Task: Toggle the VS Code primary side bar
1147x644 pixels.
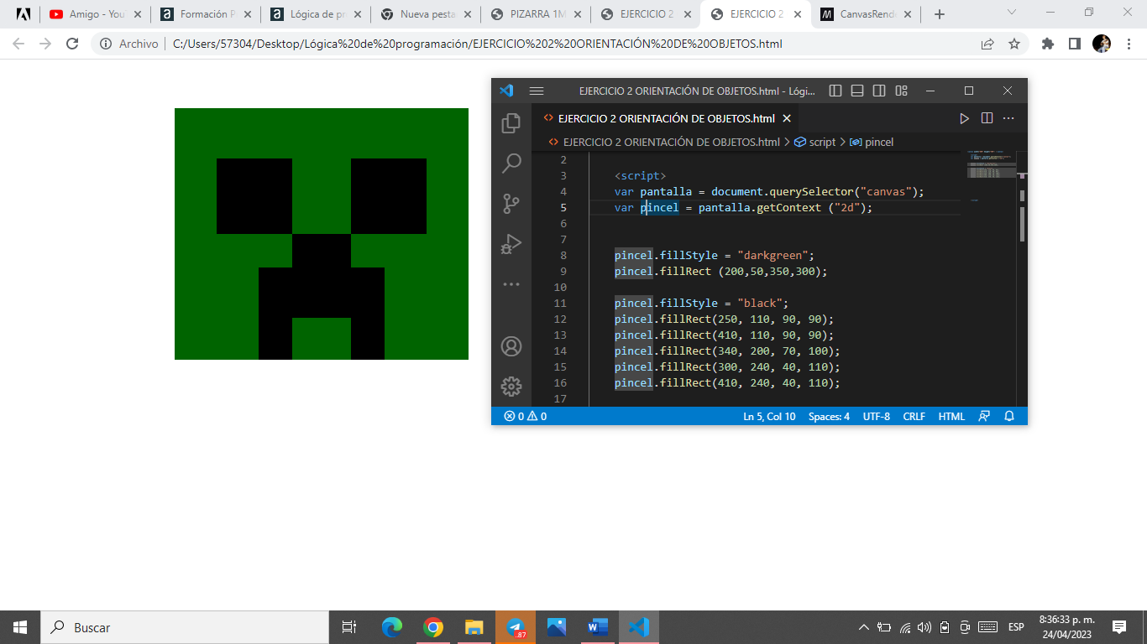Action: tap(835, 91)
